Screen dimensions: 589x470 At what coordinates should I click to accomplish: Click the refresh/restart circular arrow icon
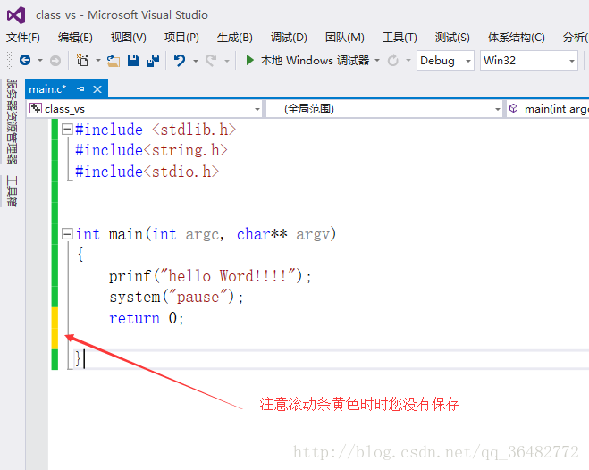point(393,60)
